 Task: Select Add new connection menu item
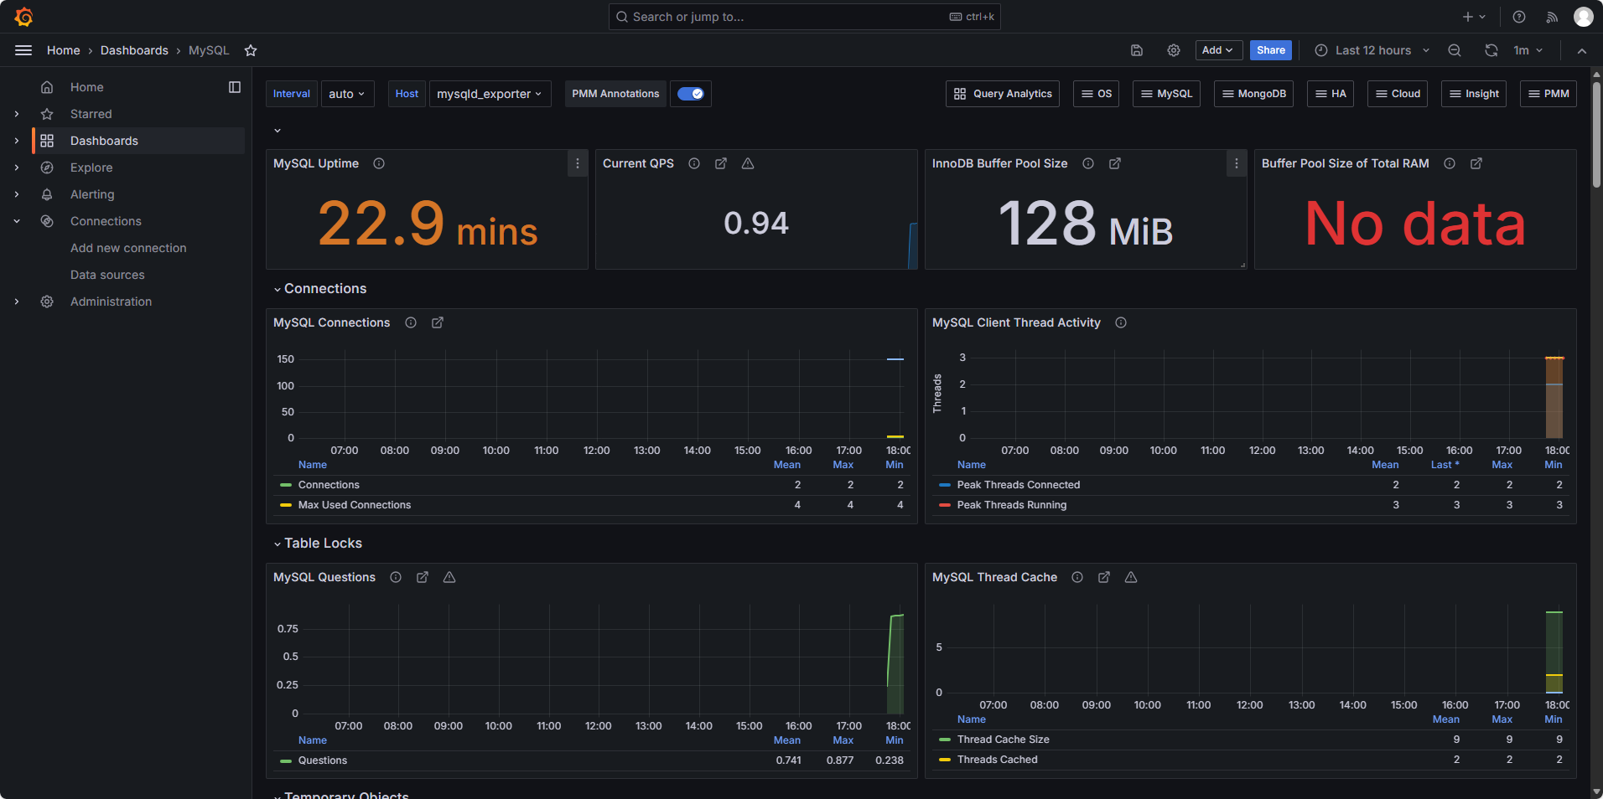tap(128, 248)
